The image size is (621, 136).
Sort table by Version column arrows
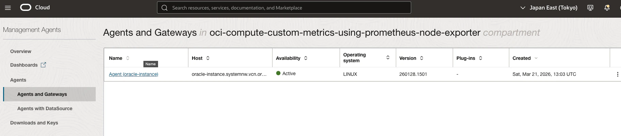421,58
